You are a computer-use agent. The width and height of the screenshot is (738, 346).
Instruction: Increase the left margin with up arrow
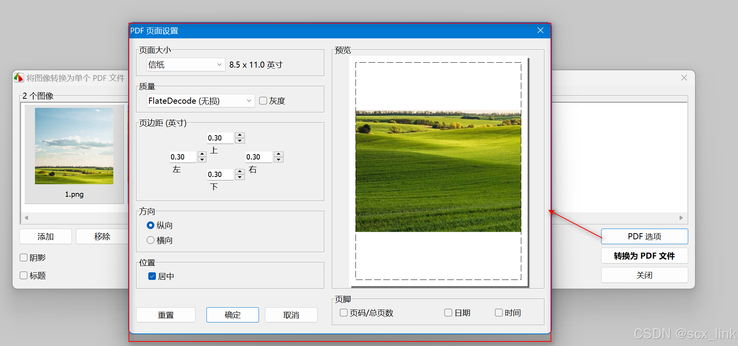click(202, 154)
